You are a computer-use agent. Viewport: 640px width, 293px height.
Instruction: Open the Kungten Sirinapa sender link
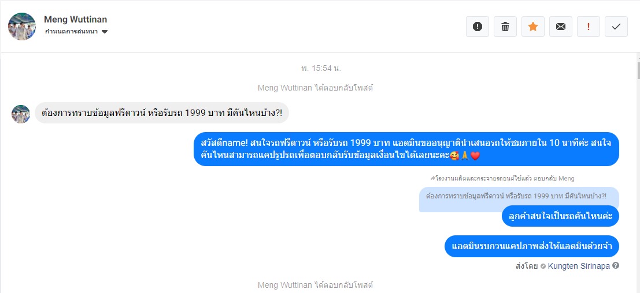(x=578, y=266)
